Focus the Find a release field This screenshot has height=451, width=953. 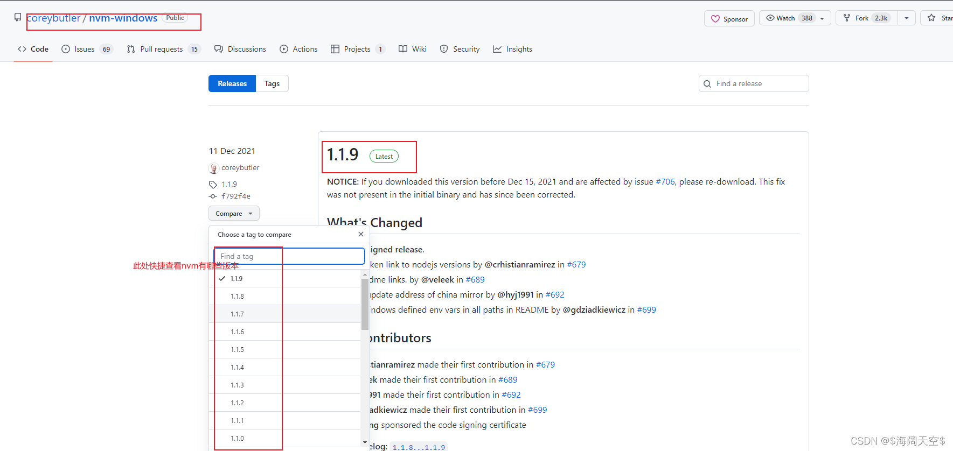(x=754, y=83)
